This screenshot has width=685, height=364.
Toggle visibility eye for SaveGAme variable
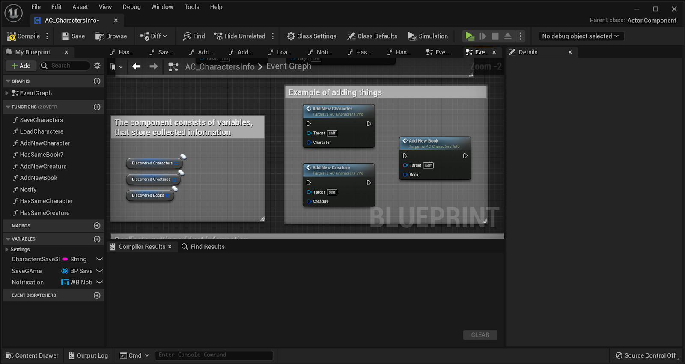tap(100, 271)
